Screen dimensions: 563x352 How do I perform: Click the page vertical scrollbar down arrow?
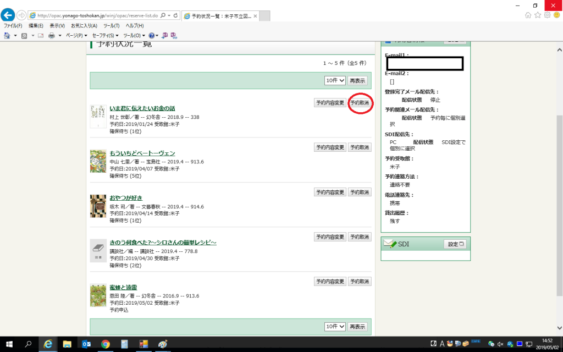click(x=559, y=328)
